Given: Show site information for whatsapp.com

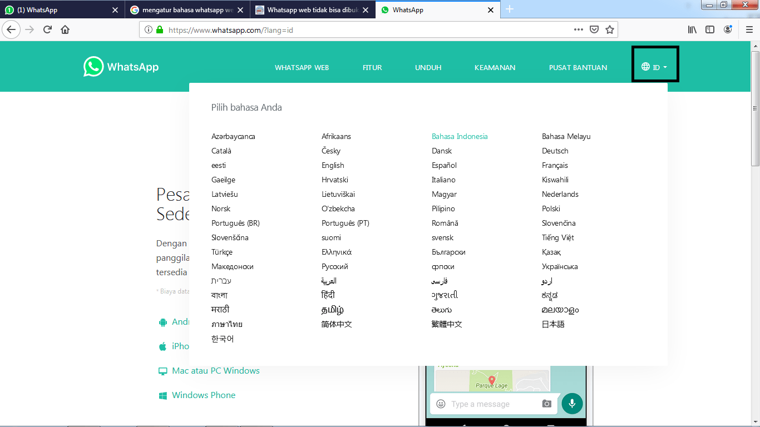Looking at the screenshot, I should 149,30.
